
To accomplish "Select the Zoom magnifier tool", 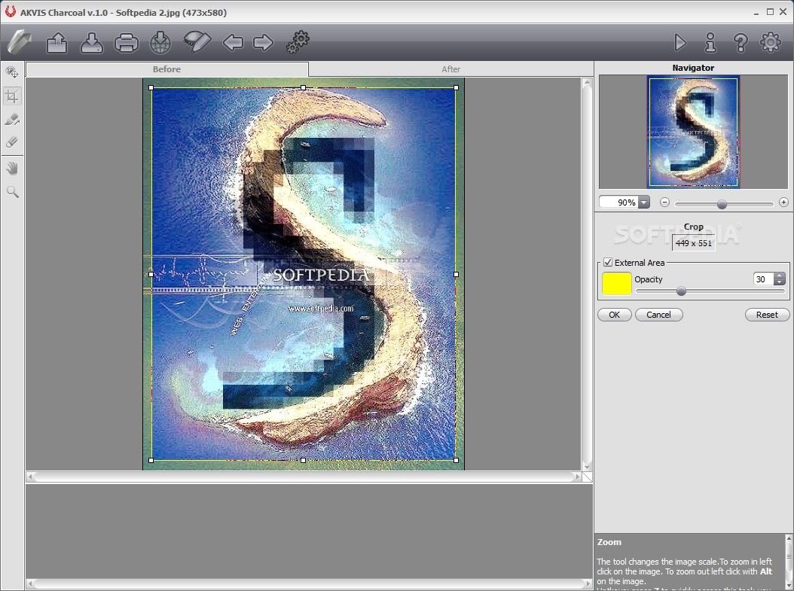I will tap(12, 192).
